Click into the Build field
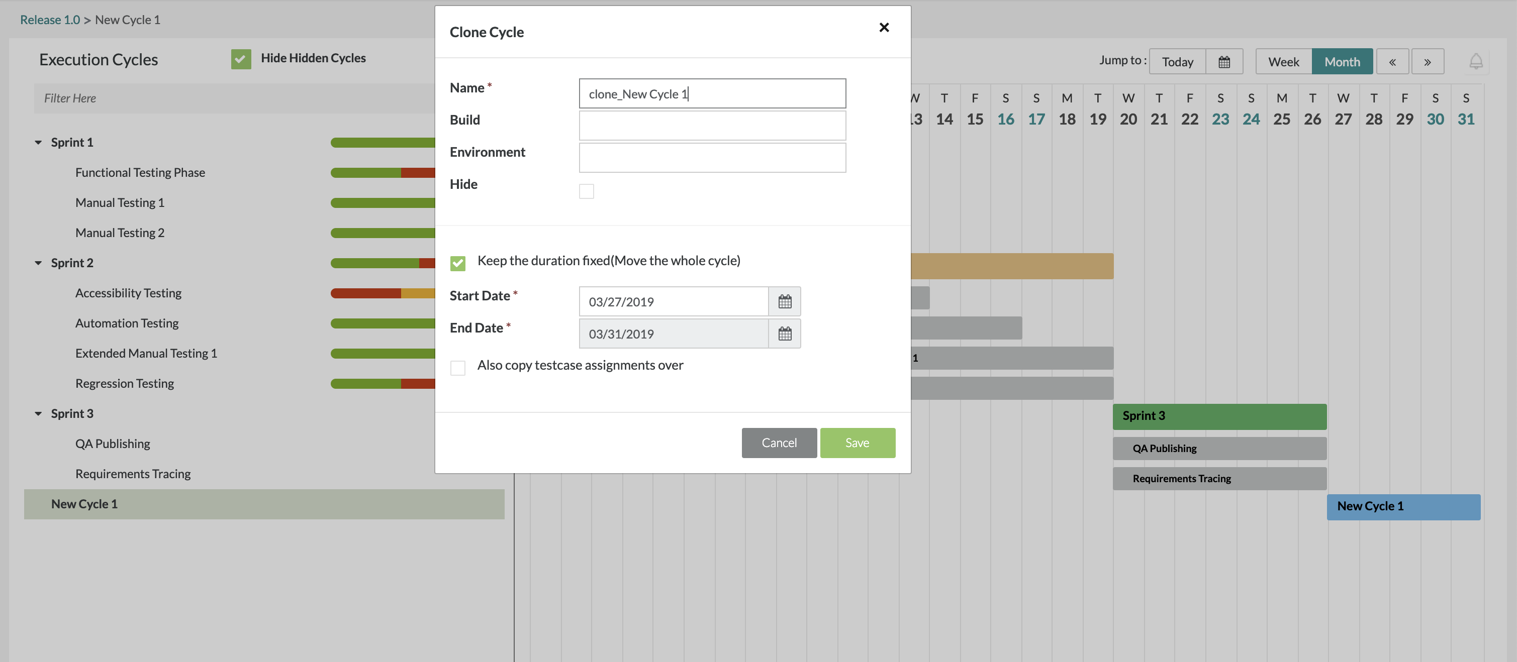The height and width of the screenshot is (662, 1517). [712, 126]
